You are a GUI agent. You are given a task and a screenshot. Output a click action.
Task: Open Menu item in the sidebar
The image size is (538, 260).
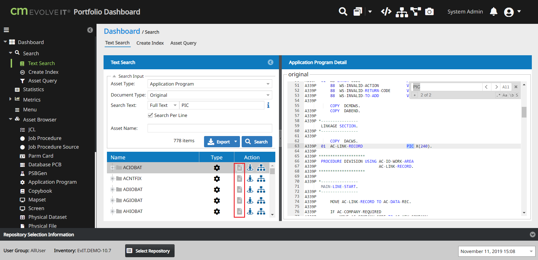pyautogui.click(x=30, y=110)
